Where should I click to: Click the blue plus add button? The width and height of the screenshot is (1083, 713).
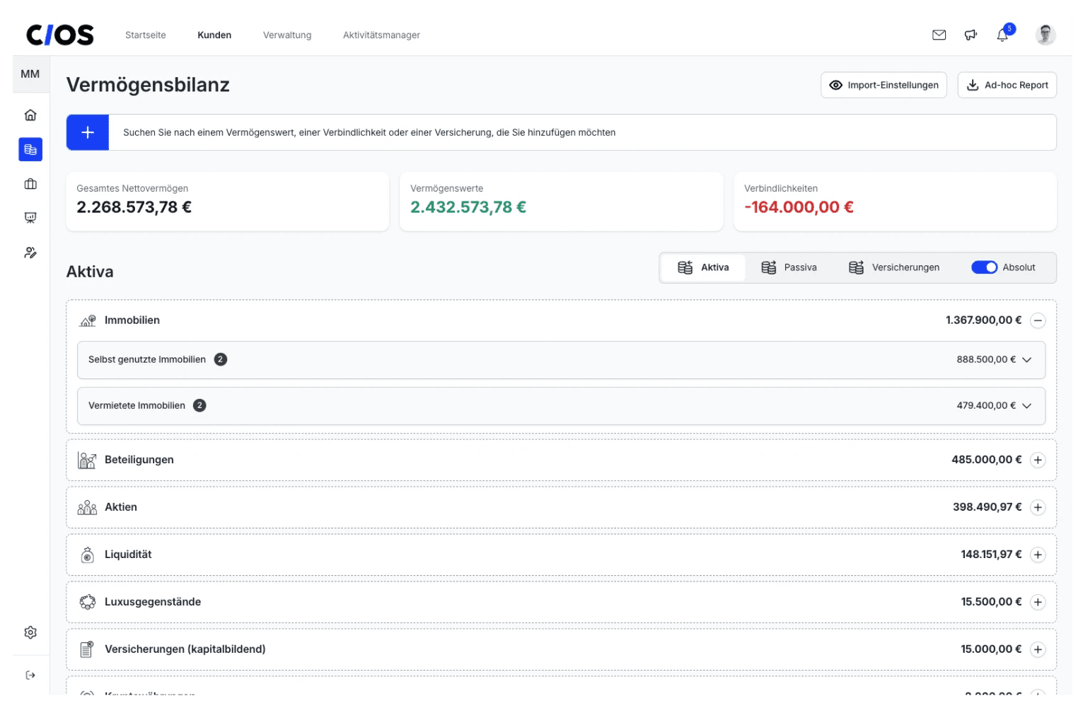[88, 132]
